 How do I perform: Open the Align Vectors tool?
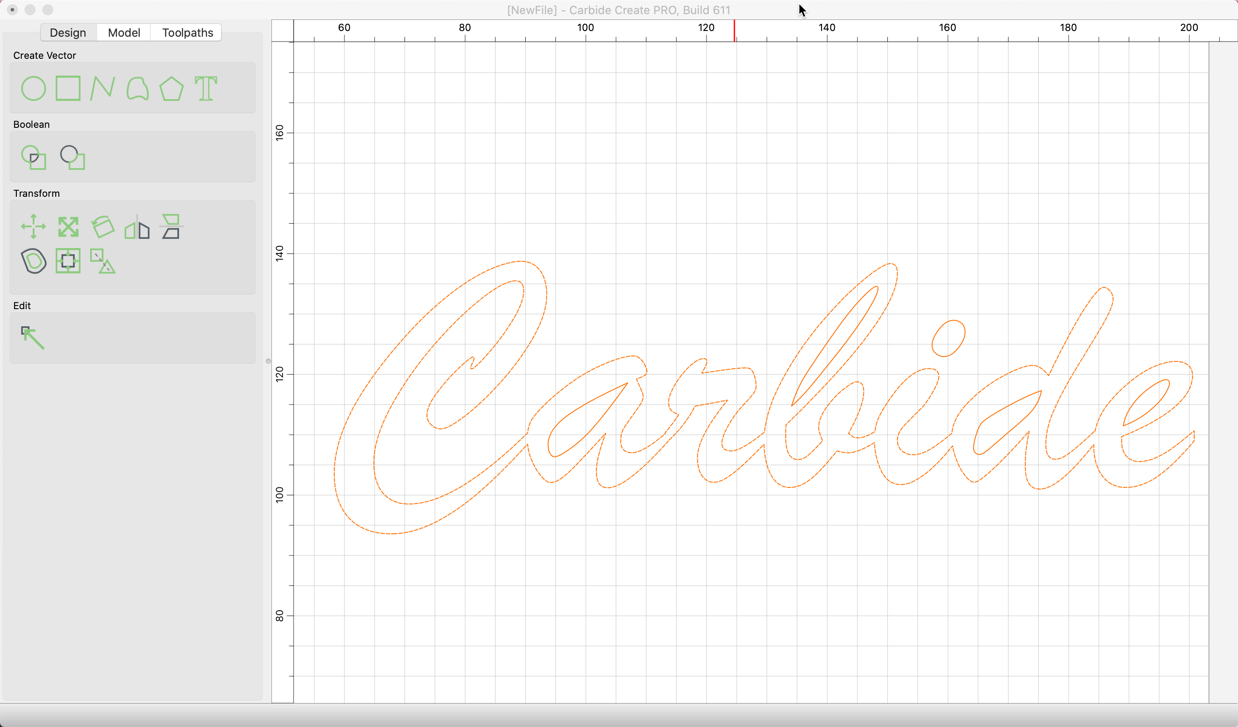(x=68, y=261)
